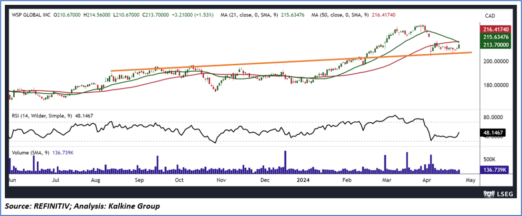This screenshot has height=216, width=522.
Task: Click the May date axis label
Action: 470,180
